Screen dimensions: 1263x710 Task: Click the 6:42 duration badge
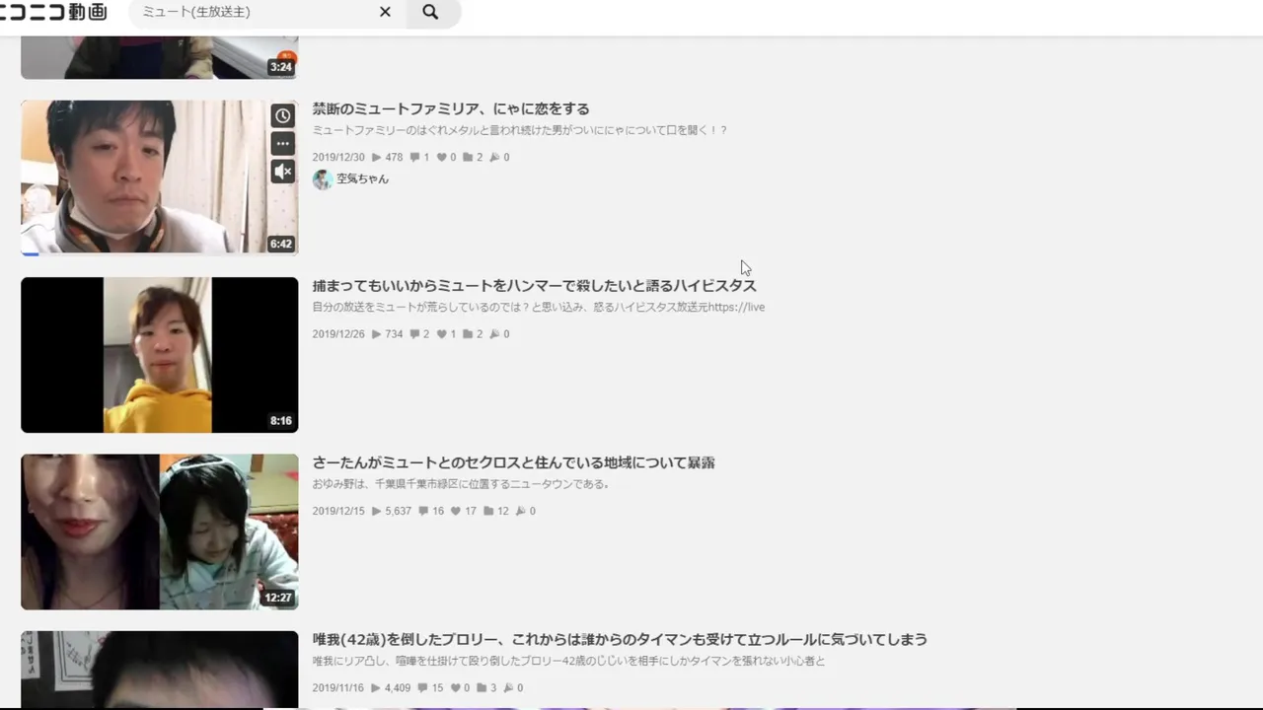click(x=281, y=244)
